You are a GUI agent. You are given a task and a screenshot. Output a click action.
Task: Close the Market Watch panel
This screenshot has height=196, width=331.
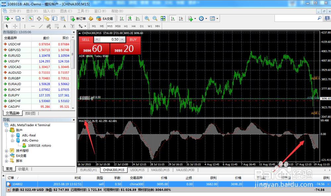pos(74,32)
